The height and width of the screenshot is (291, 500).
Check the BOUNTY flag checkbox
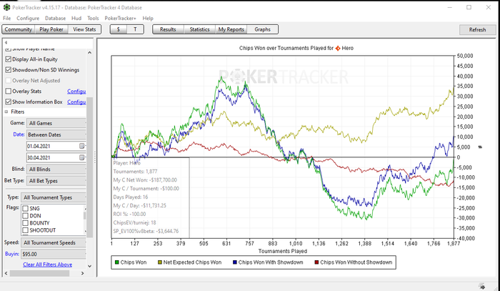click(x=26, y=223)
